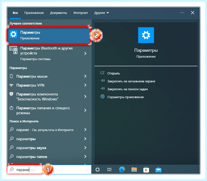This screenshot has width=207, height=181.
Task: Select the параметры папок web suggestion
Action: tap(49, 157)
